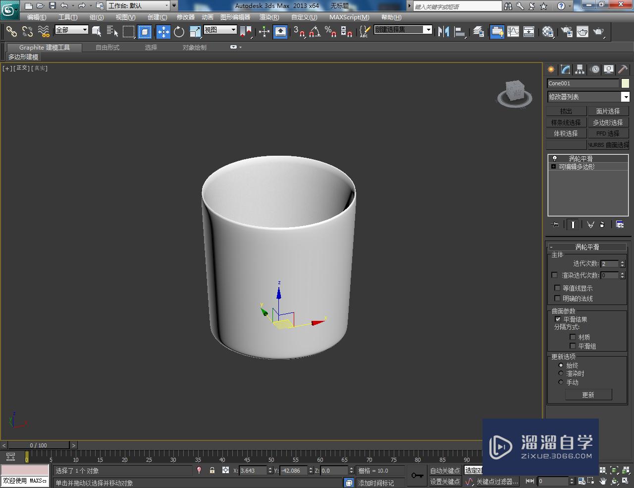Screen dimensions: 634x488
Task: Click the Set Keys key icon
Action: pos(417,476)
